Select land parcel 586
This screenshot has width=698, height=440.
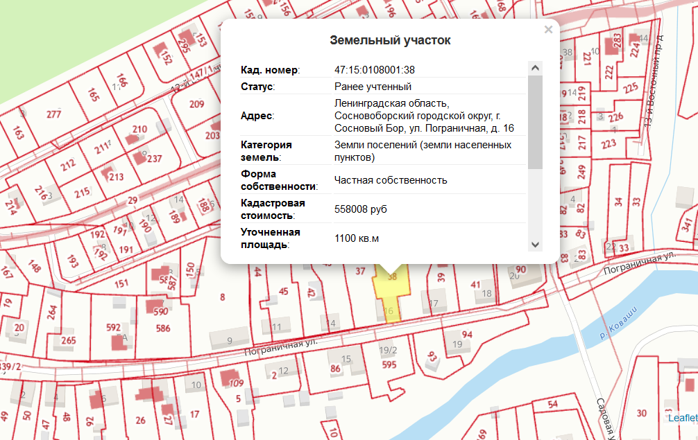(x=164, y=328)
